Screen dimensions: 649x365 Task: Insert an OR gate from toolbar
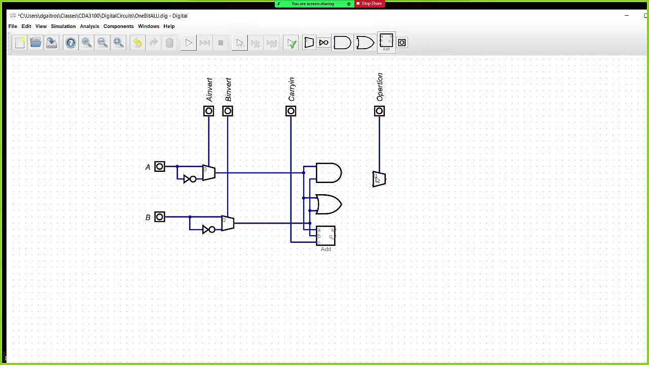(x=365, y=43)
